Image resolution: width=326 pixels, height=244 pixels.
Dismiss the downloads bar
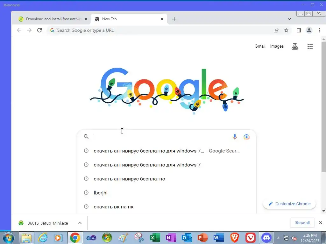[321, 223]
